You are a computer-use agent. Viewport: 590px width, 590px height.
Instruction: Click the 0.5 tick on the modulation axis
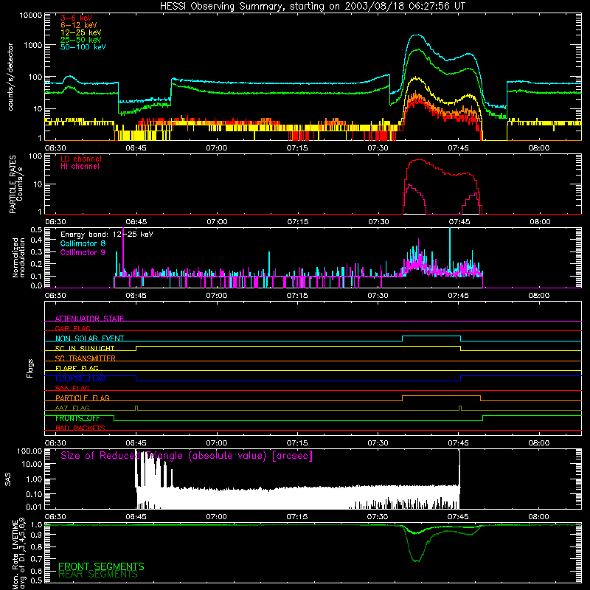36,230
